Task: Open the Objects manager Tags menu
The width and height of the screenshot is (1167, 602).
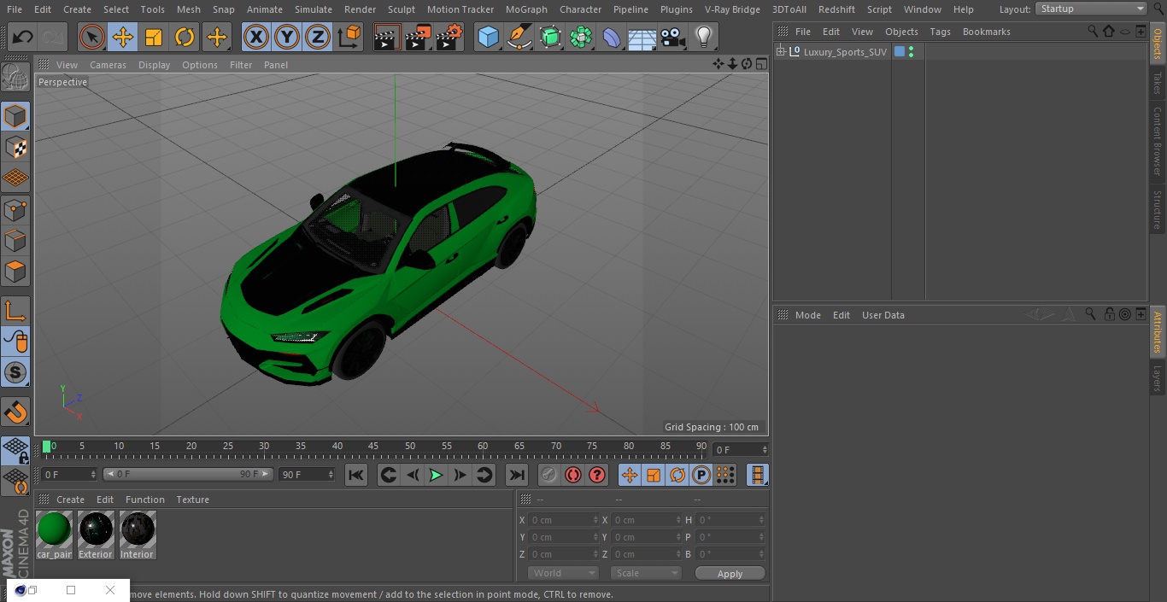Action: [x=940, y=32]
